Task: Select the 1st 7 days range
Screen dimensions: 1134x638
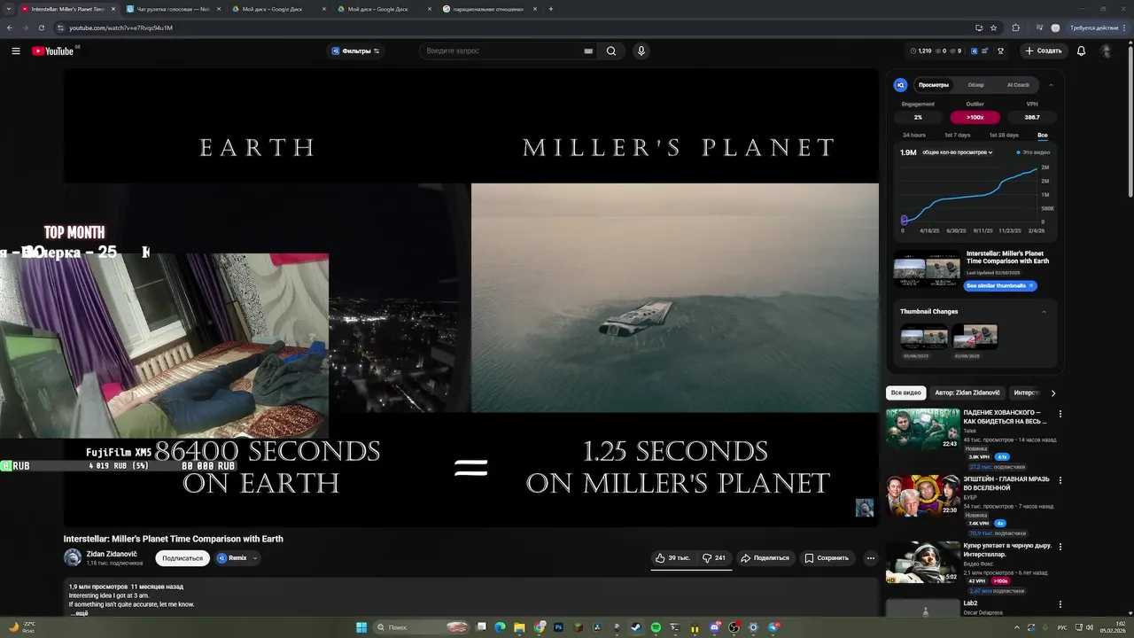Action: coord(958,136)
